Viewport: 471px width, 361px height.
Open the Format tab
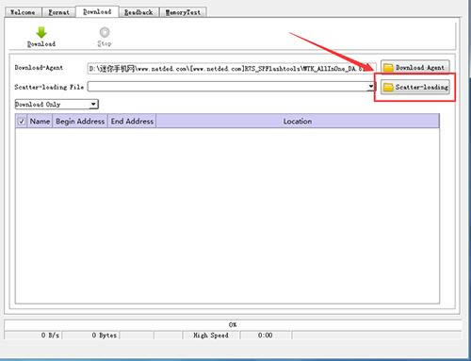pos(58,12)
